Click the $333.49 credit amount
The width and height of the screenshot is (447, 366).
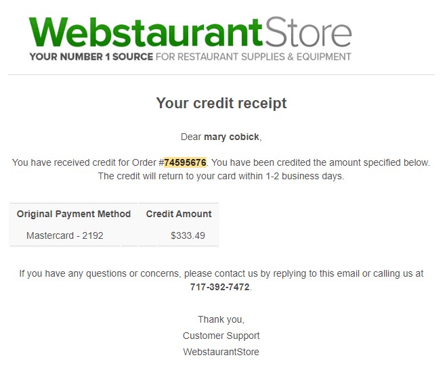coord(188,235)
